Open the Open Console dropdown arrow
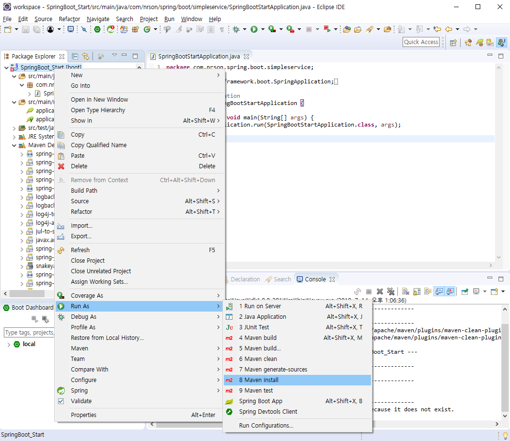This screenshot has width=510, height=441. click(x=503, y=291)
